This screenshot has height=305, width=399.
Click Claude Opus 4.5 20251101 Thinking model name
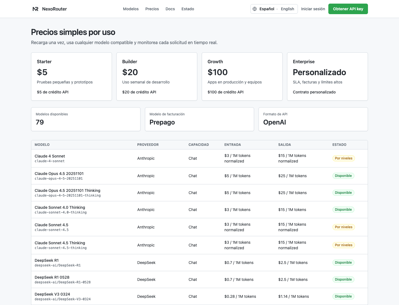pos(67,190)
